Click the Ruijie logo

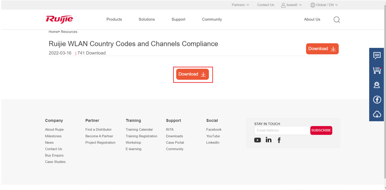point(59,19)
